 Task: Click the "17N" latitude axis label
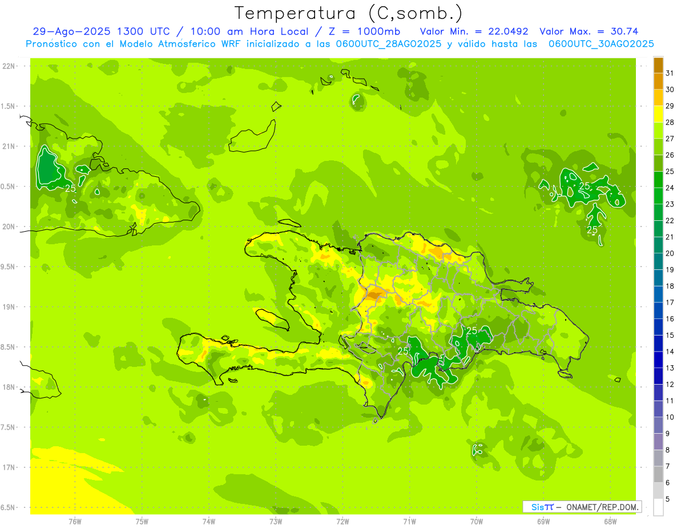pyautogui.click(x=9, y=468)
